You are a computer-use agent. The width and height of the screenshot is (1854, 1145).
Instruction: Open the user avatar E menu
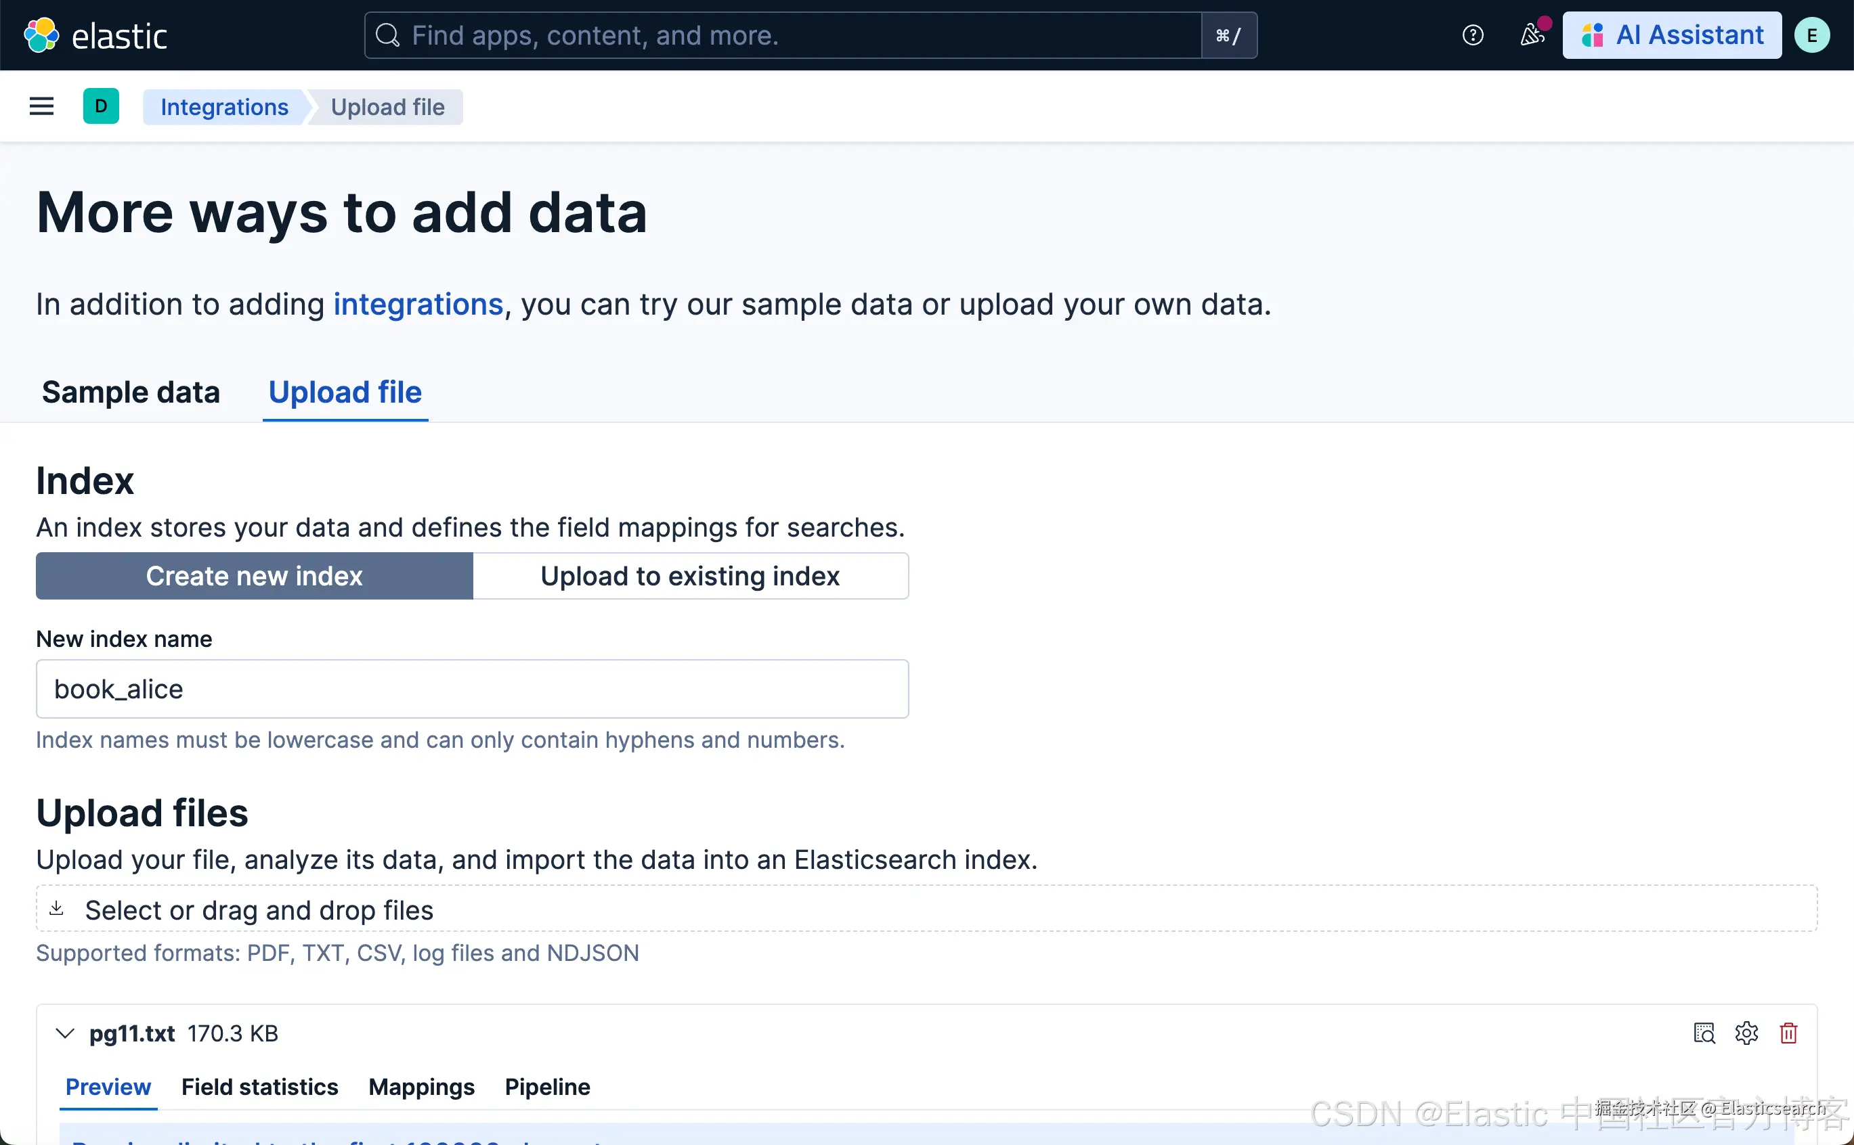pos(1811,35)
